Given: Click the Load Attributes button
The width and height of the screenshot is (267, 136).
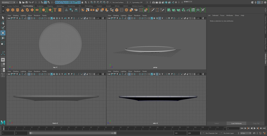Looking at the screenshot, I should (236, 123).
